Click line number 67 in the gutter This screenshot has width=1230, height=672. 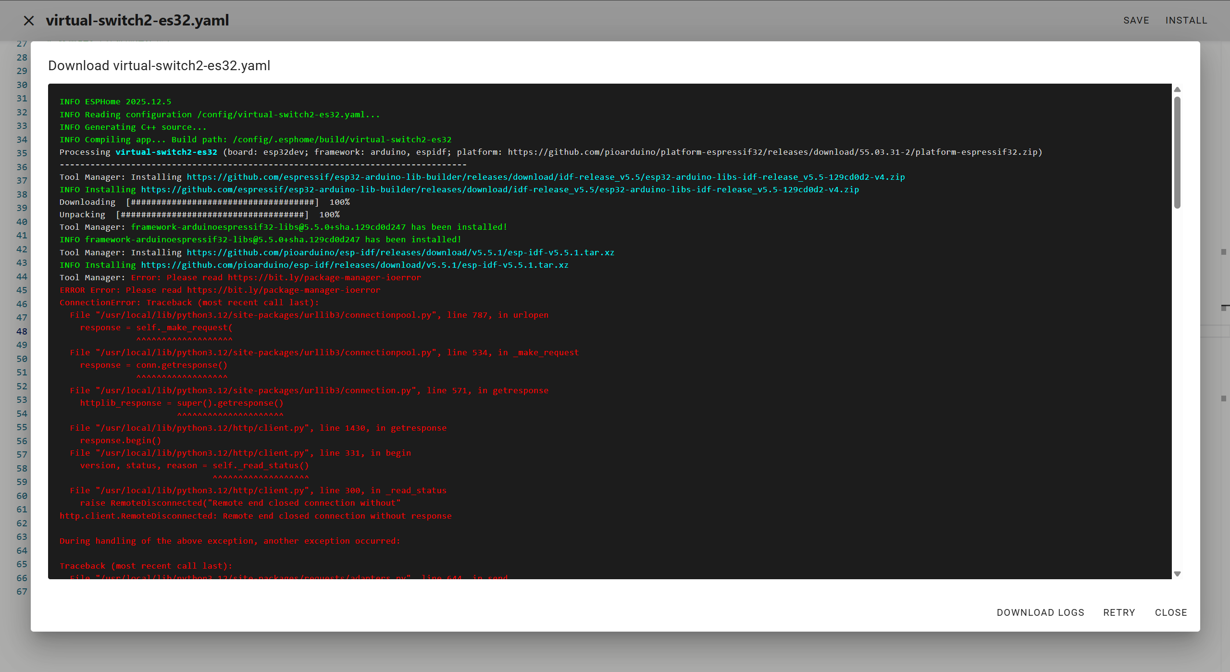coord(22,591)
